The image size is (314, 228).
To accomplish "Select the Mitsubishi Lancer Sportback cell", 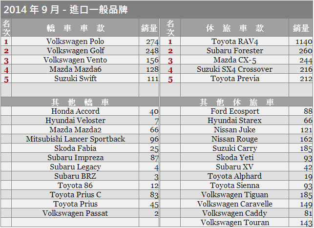I will pos(75,139).
